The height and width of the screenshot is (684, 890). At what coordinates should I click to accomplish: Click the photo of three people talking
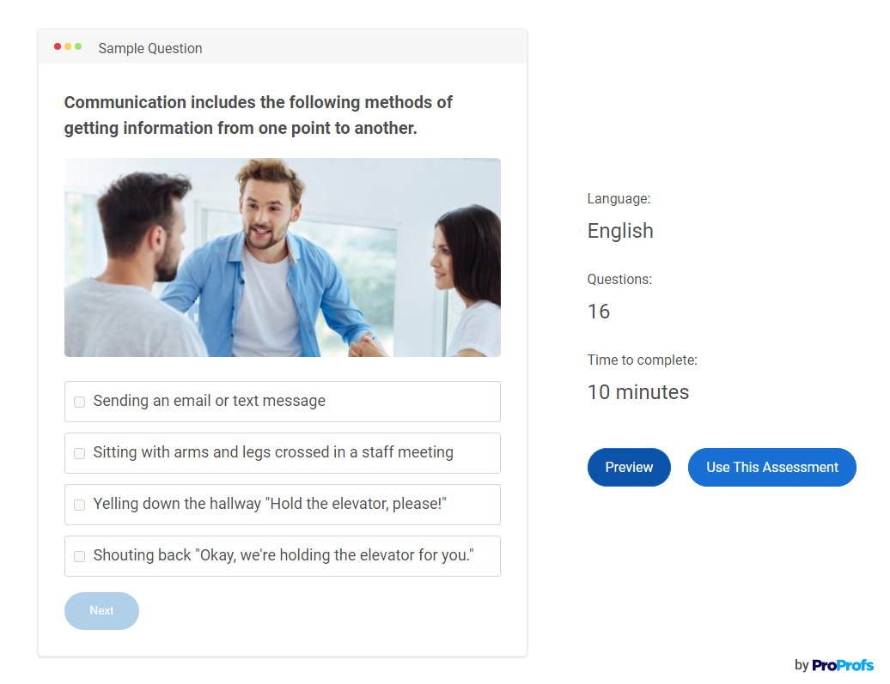click(x=282, y=257)
